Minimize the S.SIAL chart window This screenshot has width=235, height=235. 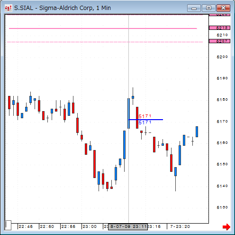click(x=194, y=8)
